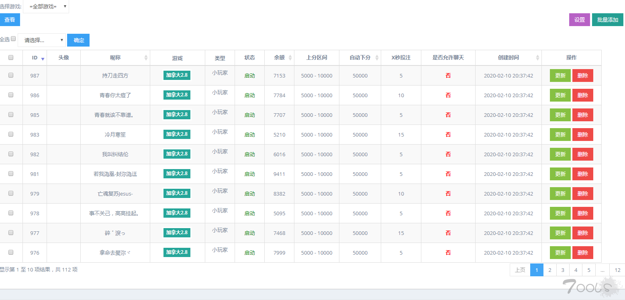Click the 批量添加 batch add button
This screenshot has width=625, height=300.
607,20
